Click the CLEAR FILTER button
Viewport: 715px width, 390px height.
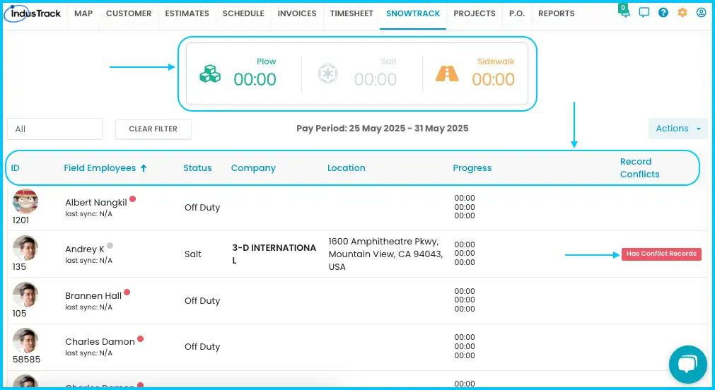click(153, 129)
